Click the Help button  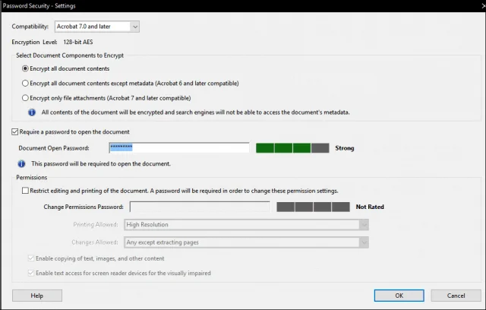[37, 296]
